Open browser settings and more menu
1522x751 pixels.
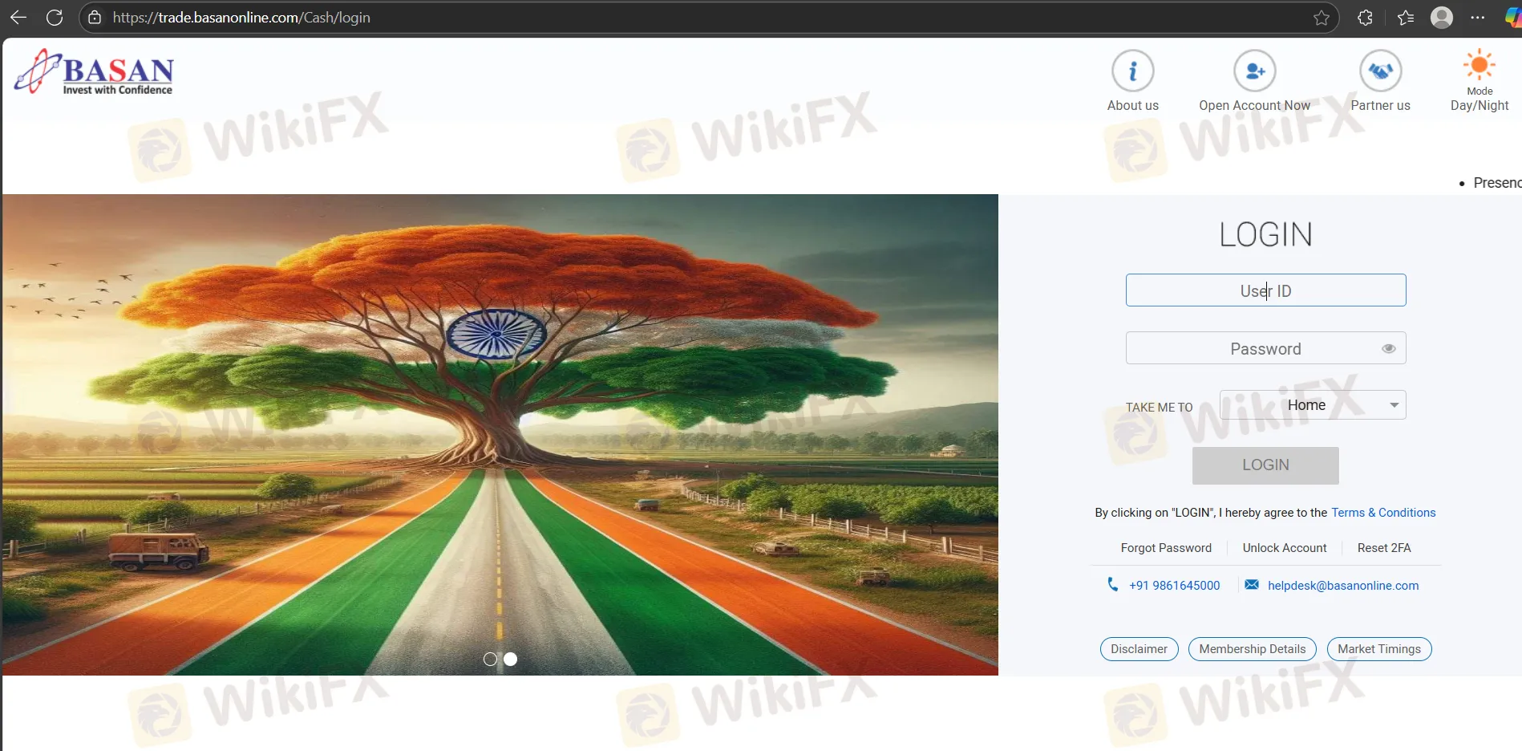click(1477, 18)
